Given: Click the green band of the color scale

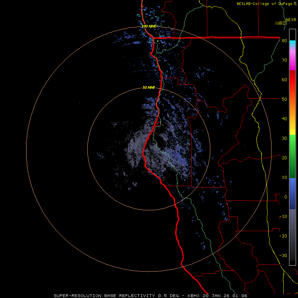Looking at the screenshot, I should 292,156.
